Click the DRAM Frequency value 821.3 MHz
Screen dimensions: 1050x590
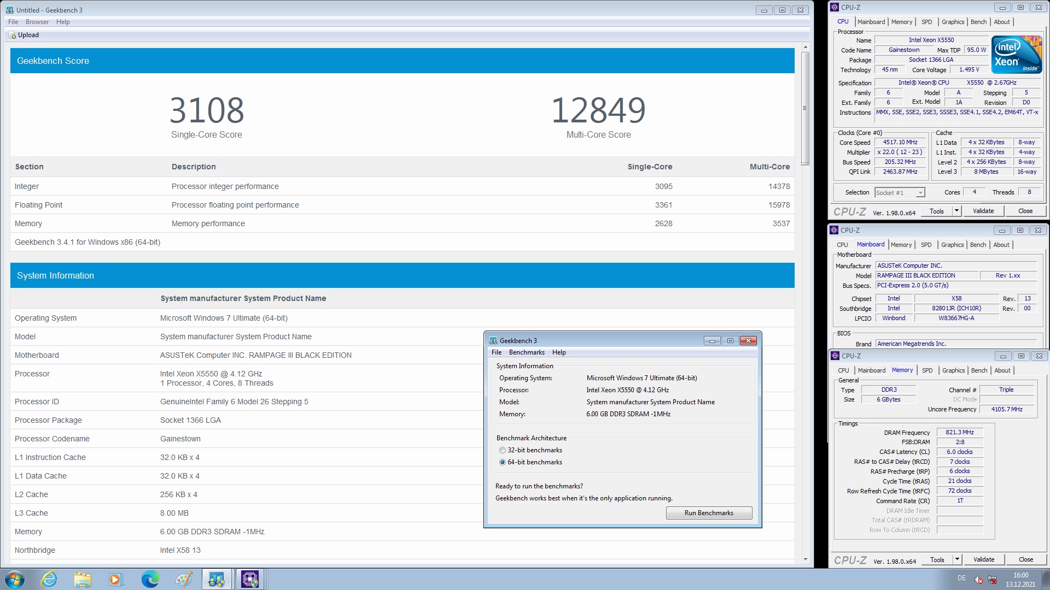pos(960,432)
